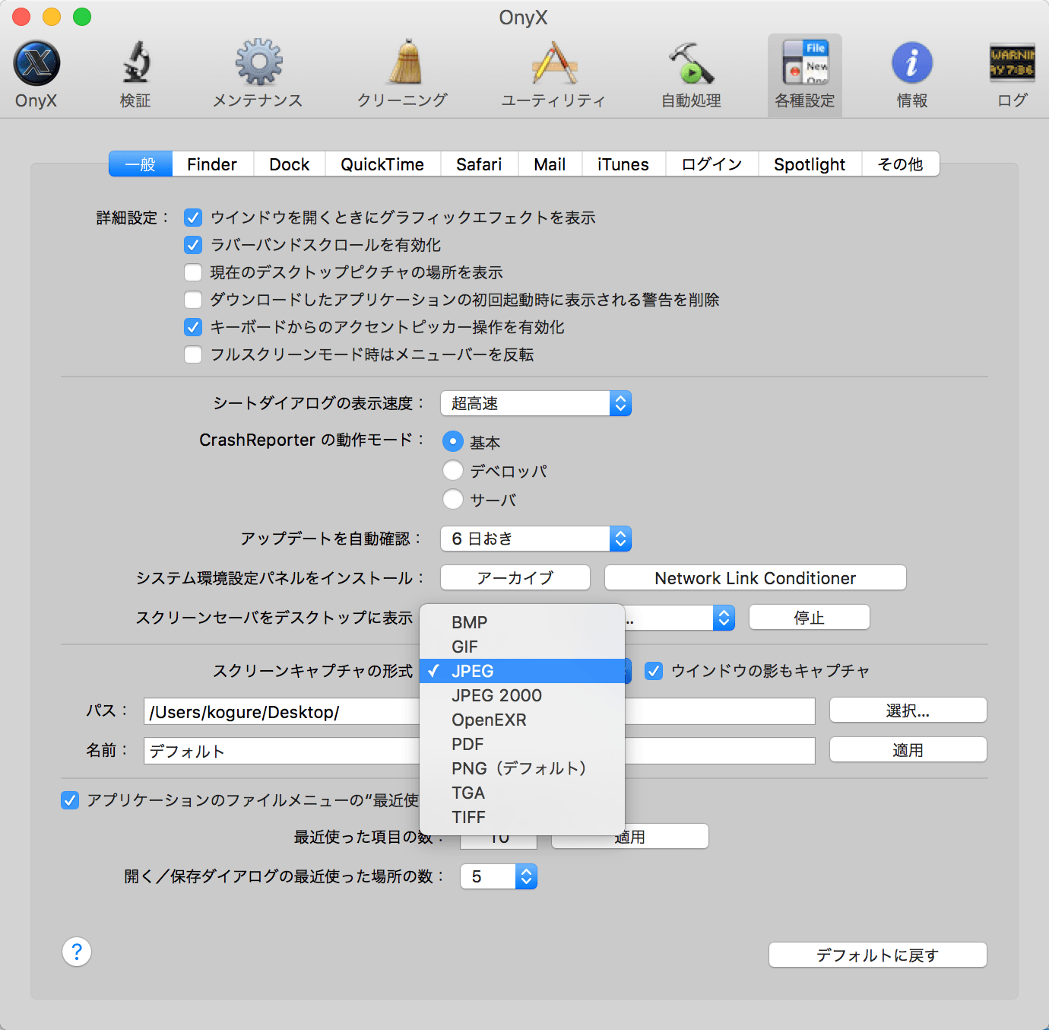Choose BMP from format menu

(x=522, y=622)
